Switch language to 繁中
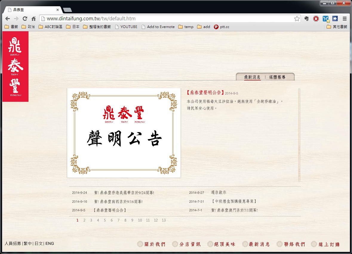 (x=27, y=244)
